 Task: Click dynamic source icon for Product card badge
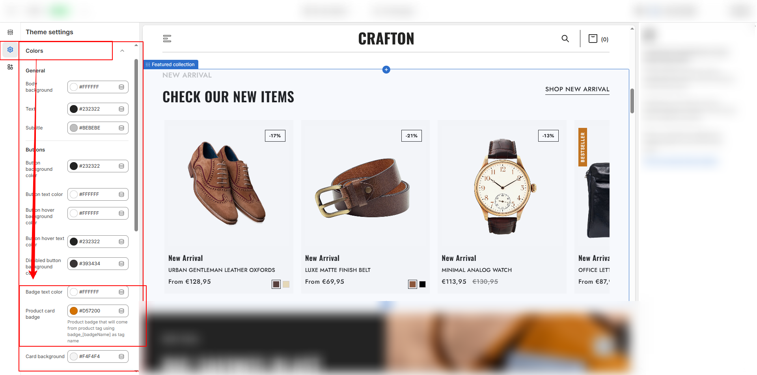point(121,311)
